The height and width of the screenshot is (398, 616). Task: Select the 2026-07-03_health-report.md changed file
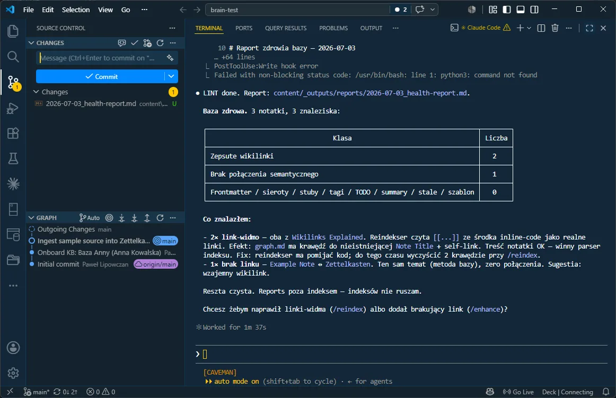[105, 104]
